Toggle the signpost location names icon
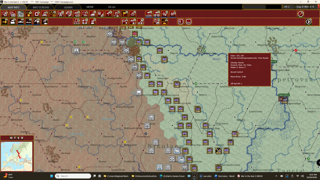Viewport: 320px width, 180px height. tap(109, 14)
